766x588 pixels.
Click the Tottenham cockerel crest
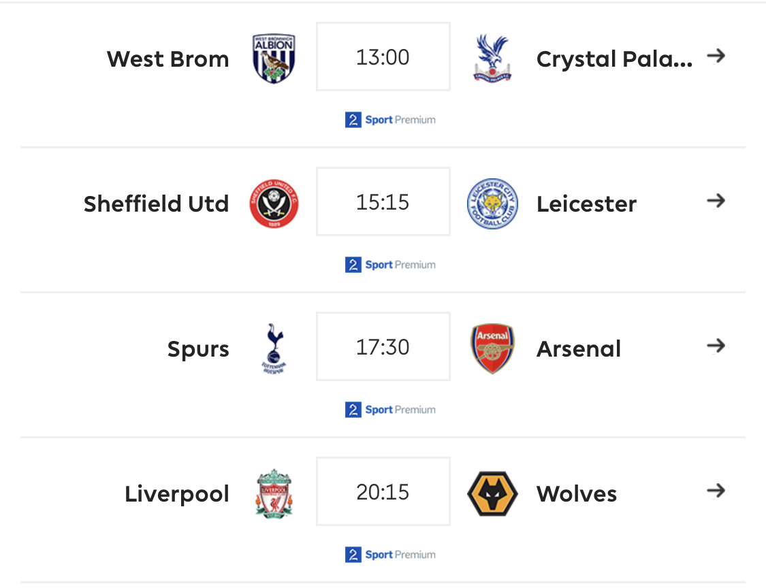click(x=274, y=348)
